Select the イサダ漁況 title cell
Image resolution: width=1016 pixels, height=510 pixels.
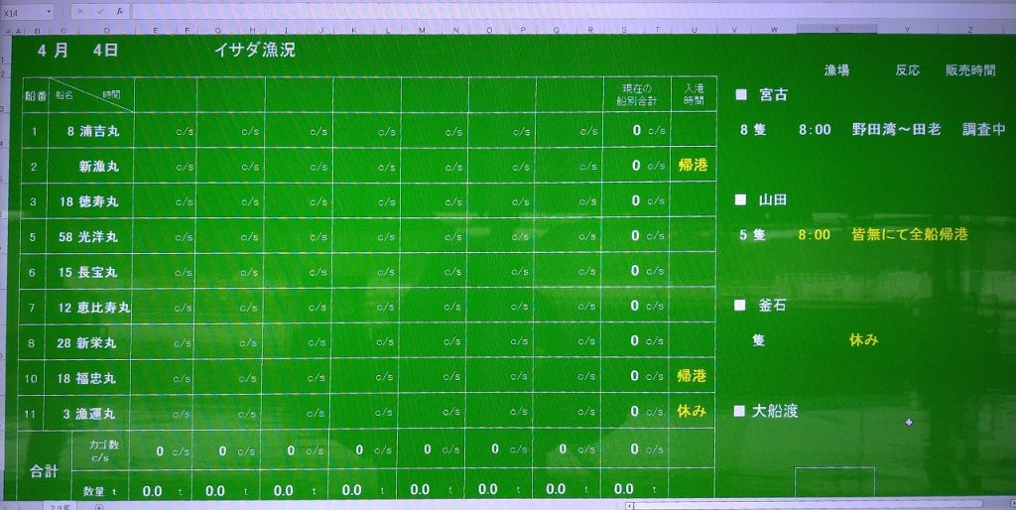[x=254, y=50]
